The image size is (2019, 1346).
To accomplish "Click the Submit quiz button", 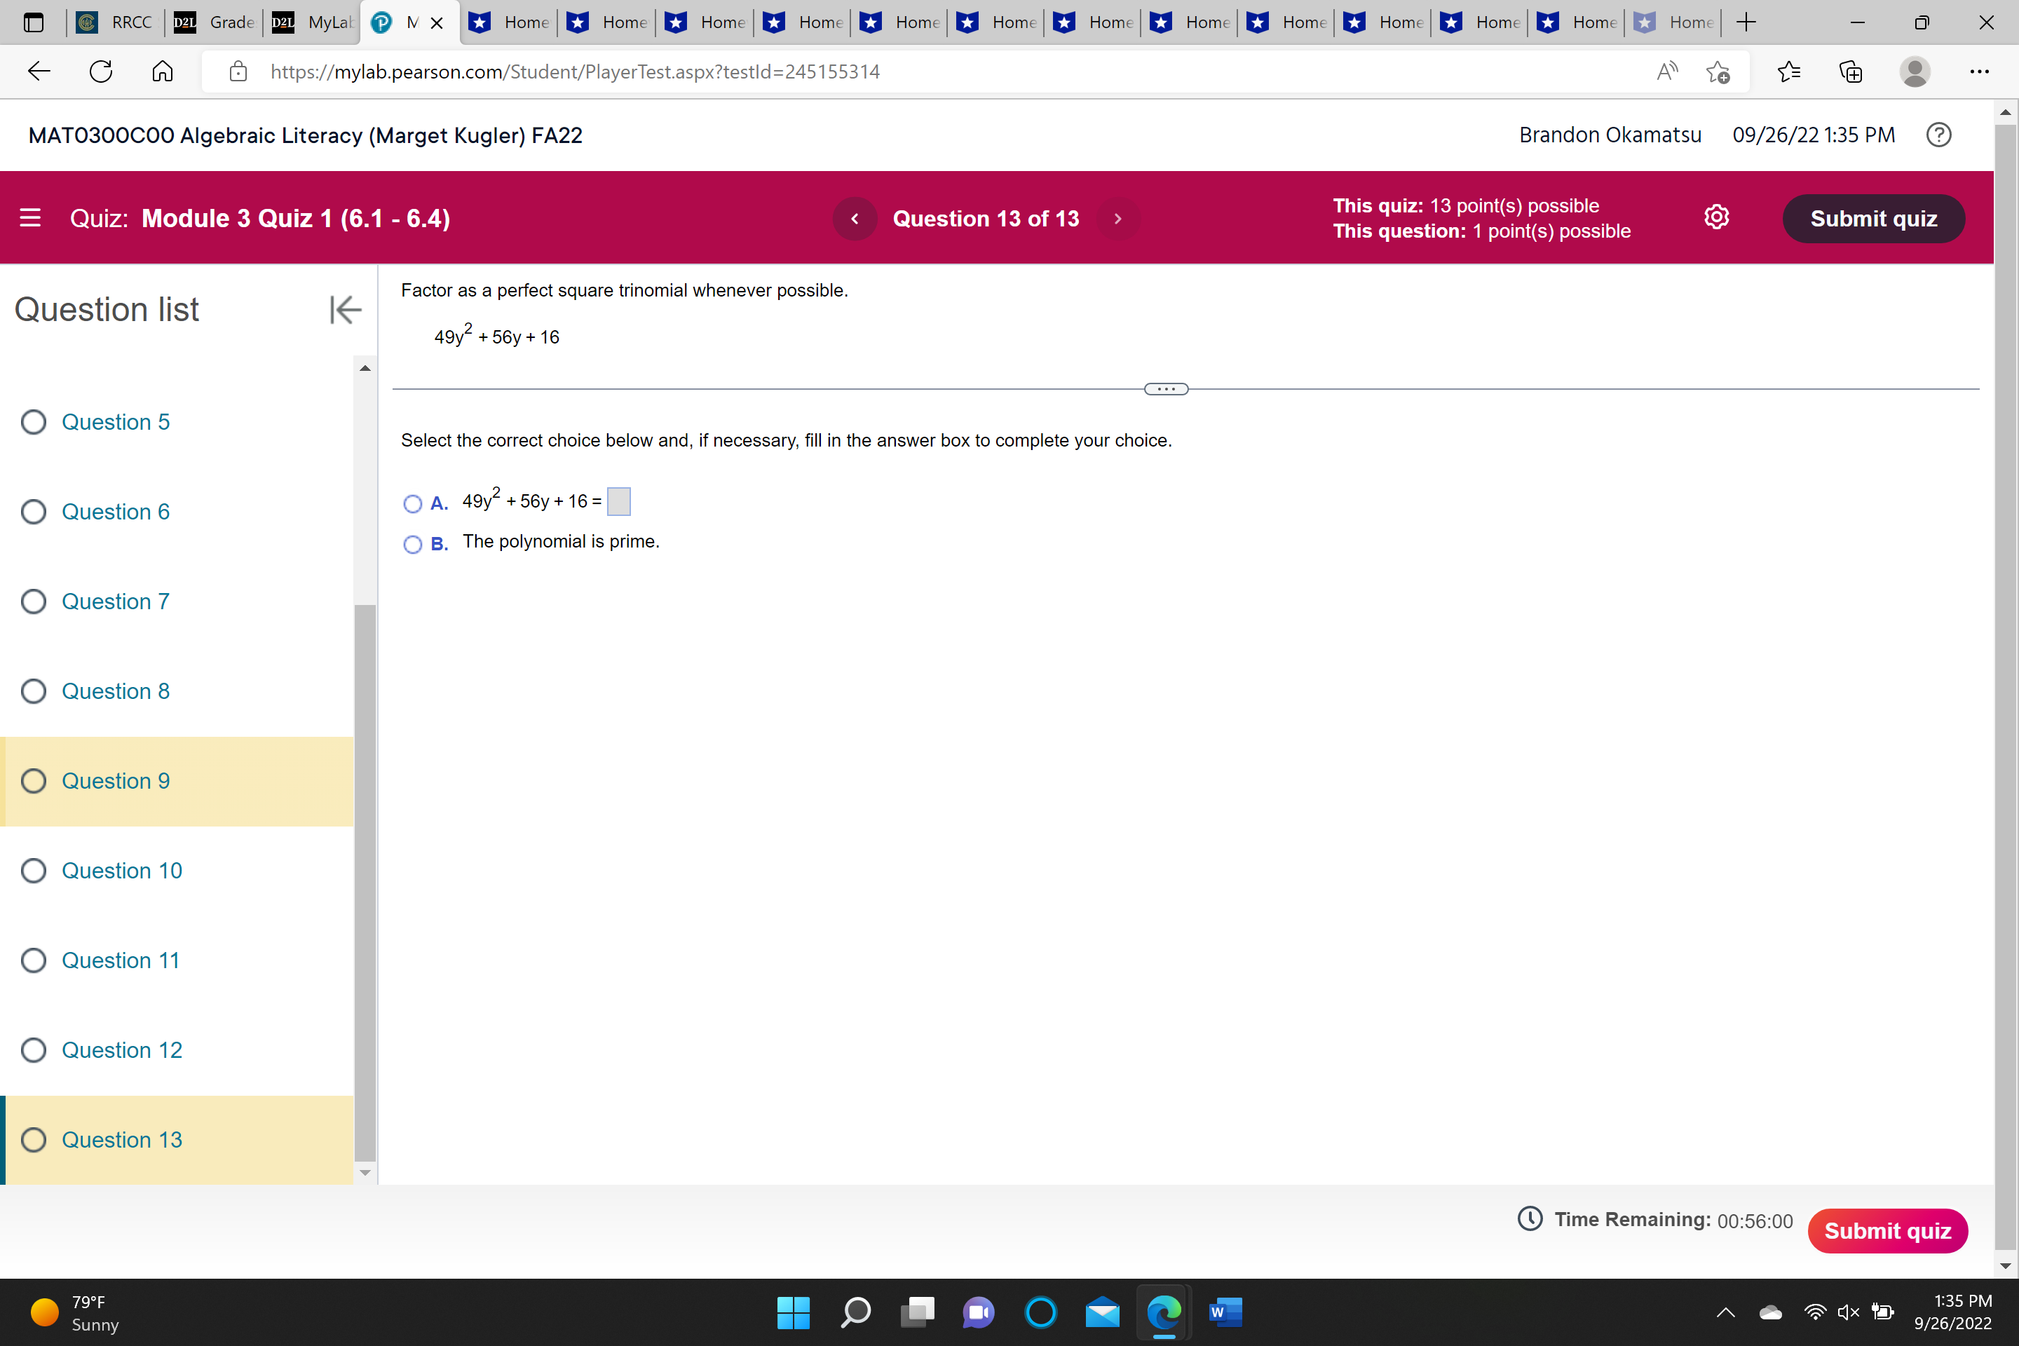I will tap(1873, 218).
